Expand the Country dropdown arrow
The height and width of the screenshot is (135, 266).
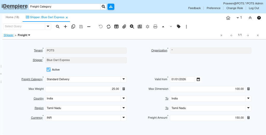124,98
